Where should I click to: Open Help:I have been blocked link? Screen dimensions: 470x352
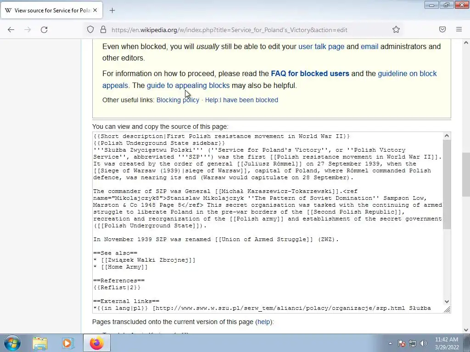click(x=241, y=100)
